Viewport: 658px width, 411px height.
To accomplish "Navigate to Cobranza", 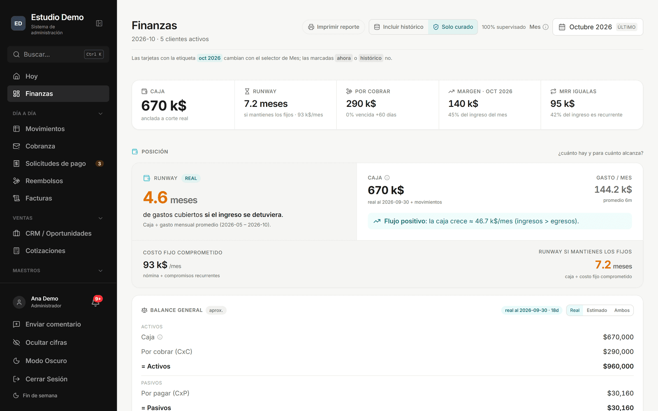I will tap(58, 146).
